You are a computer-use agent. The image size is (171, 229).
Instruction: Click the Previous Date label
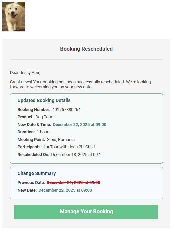31,183
